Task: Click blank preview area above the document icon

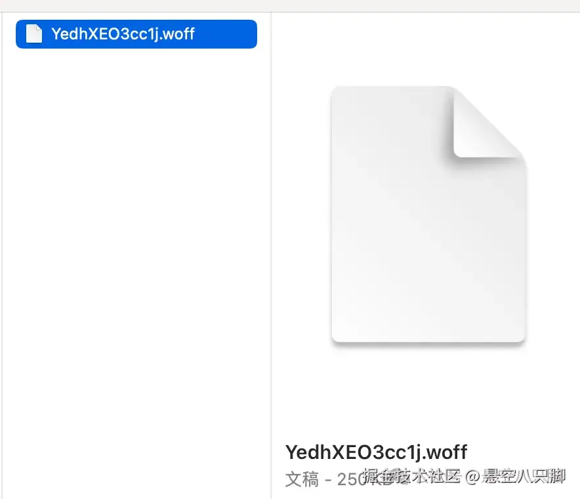Action: point(425,48)
